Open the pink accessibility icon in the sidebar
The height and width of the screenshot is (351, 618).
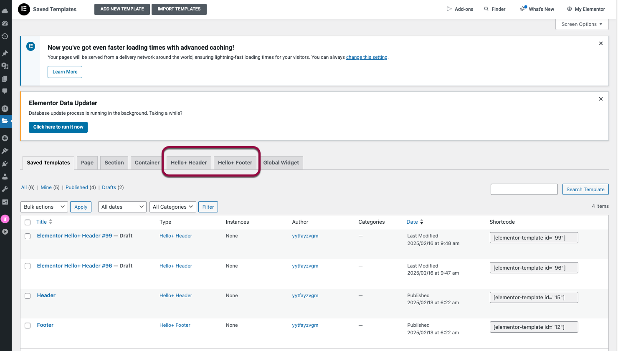pos(5,219)
